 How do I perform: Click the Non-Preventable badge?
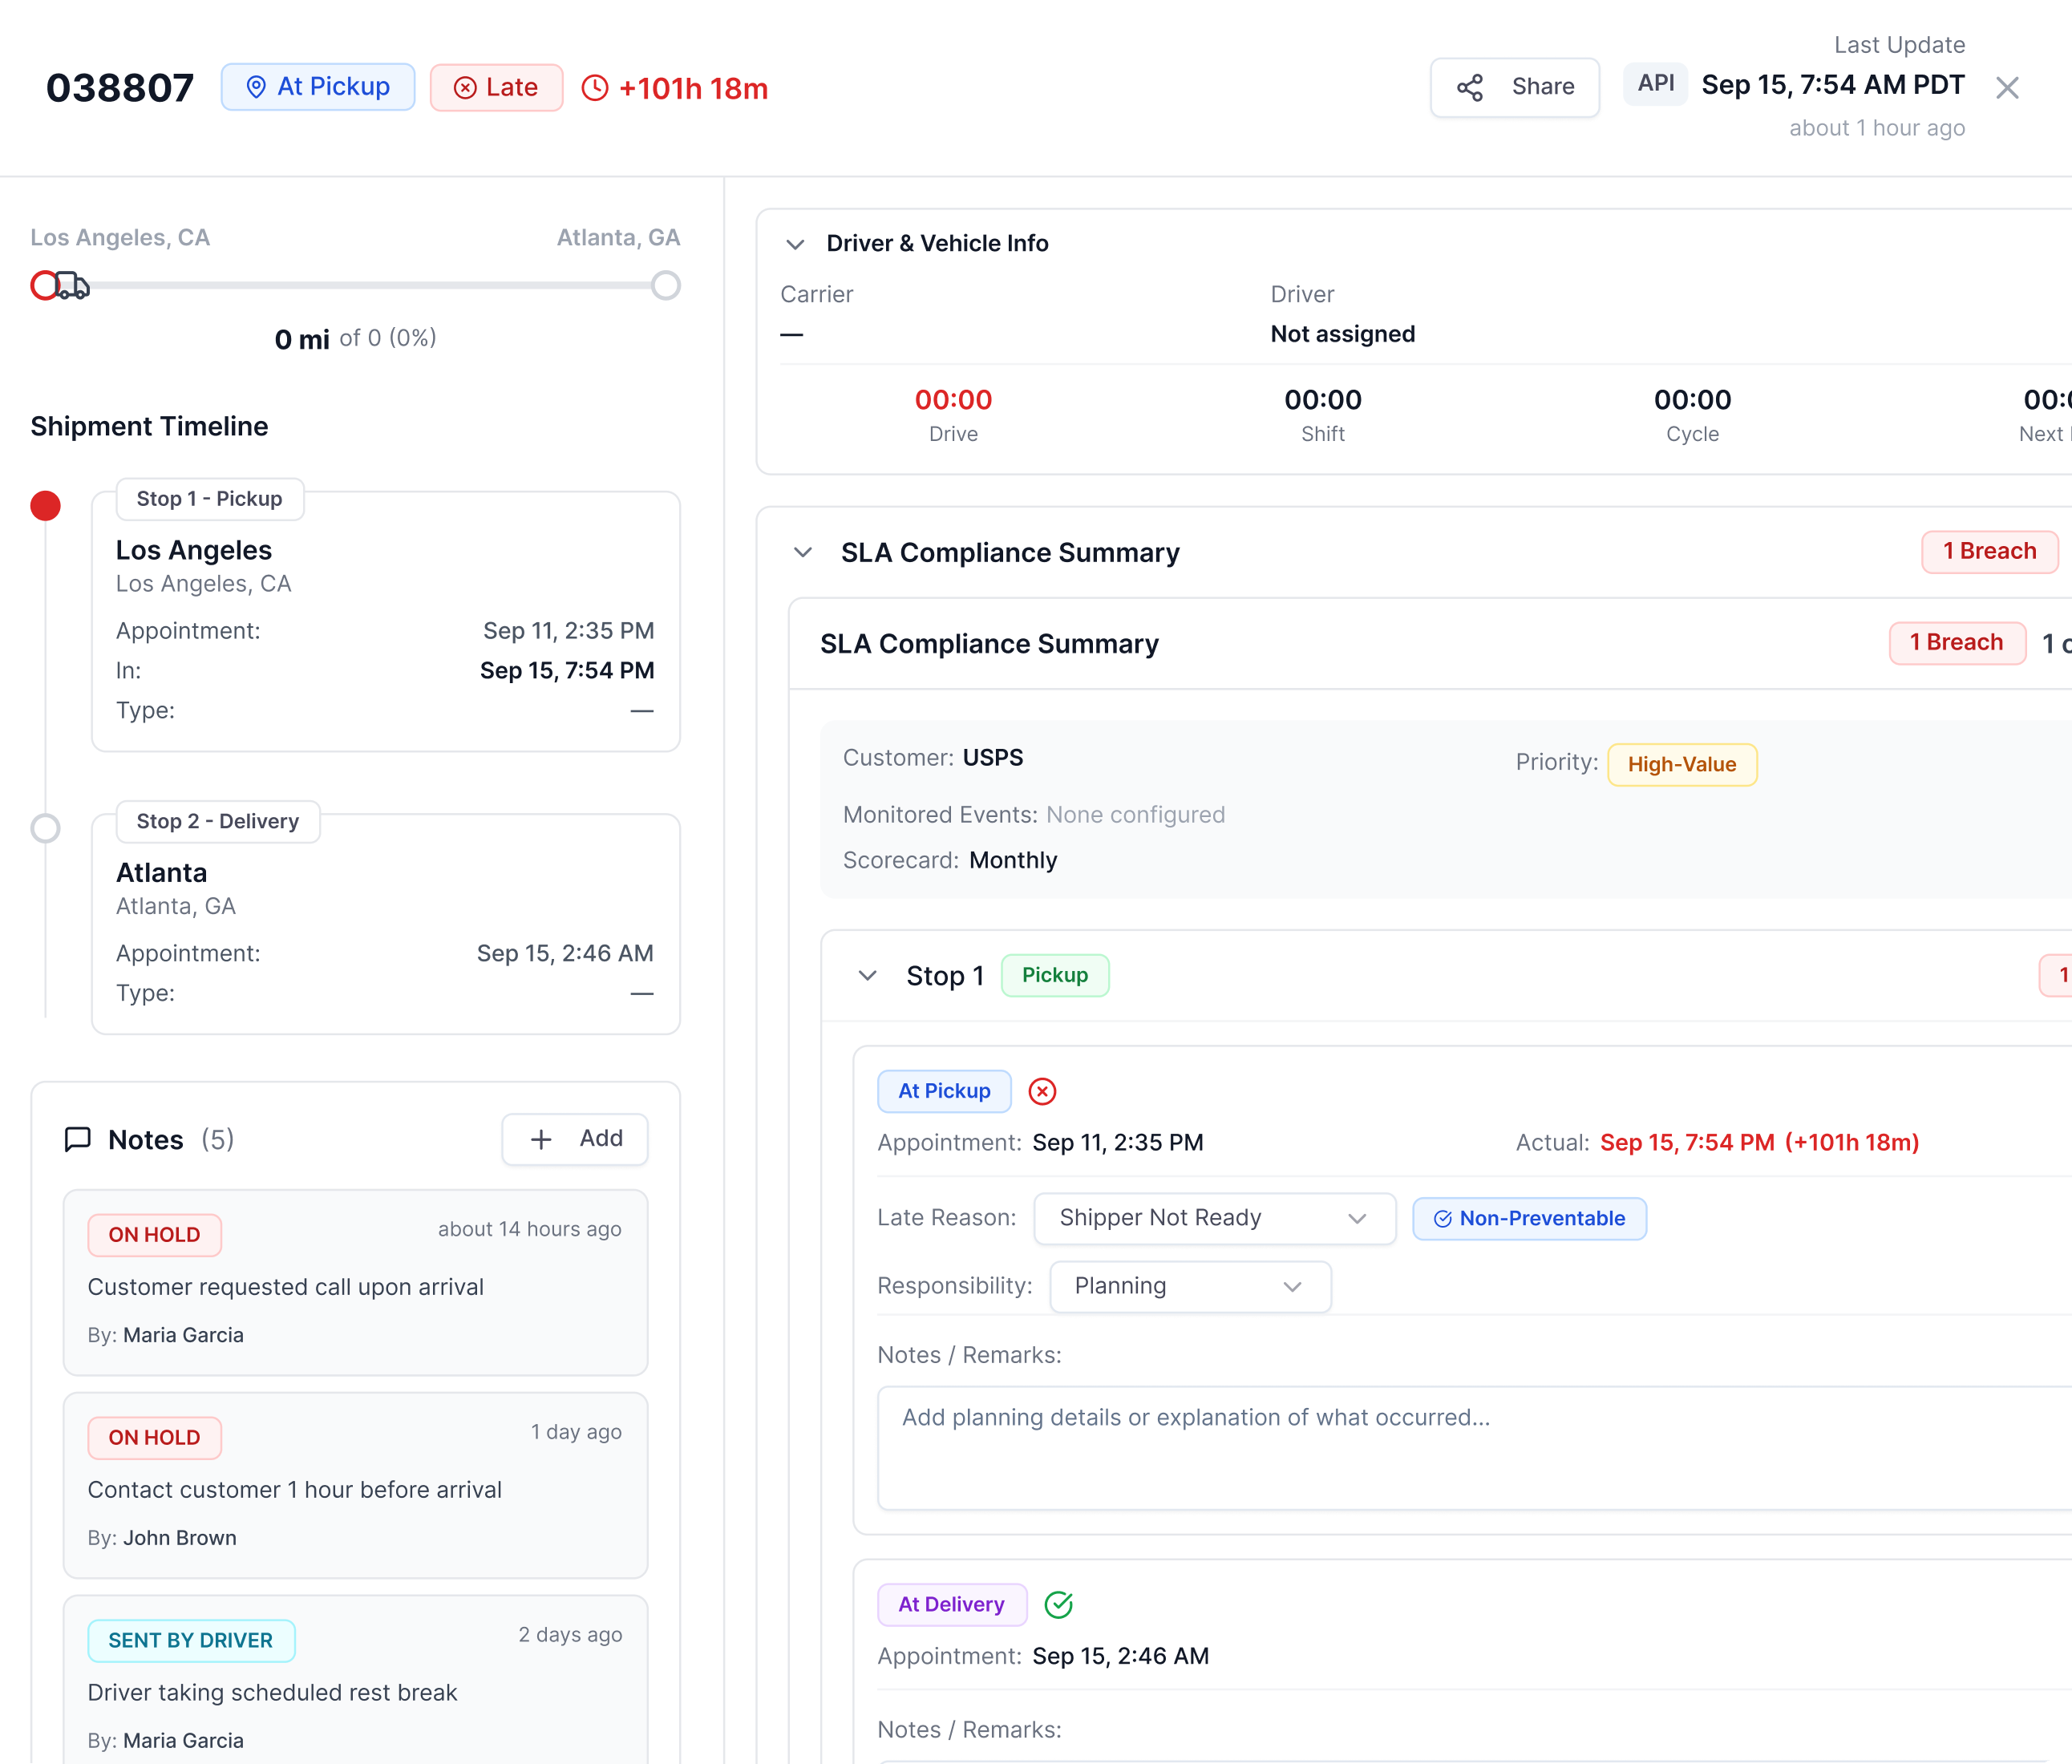[1529, 1218]
